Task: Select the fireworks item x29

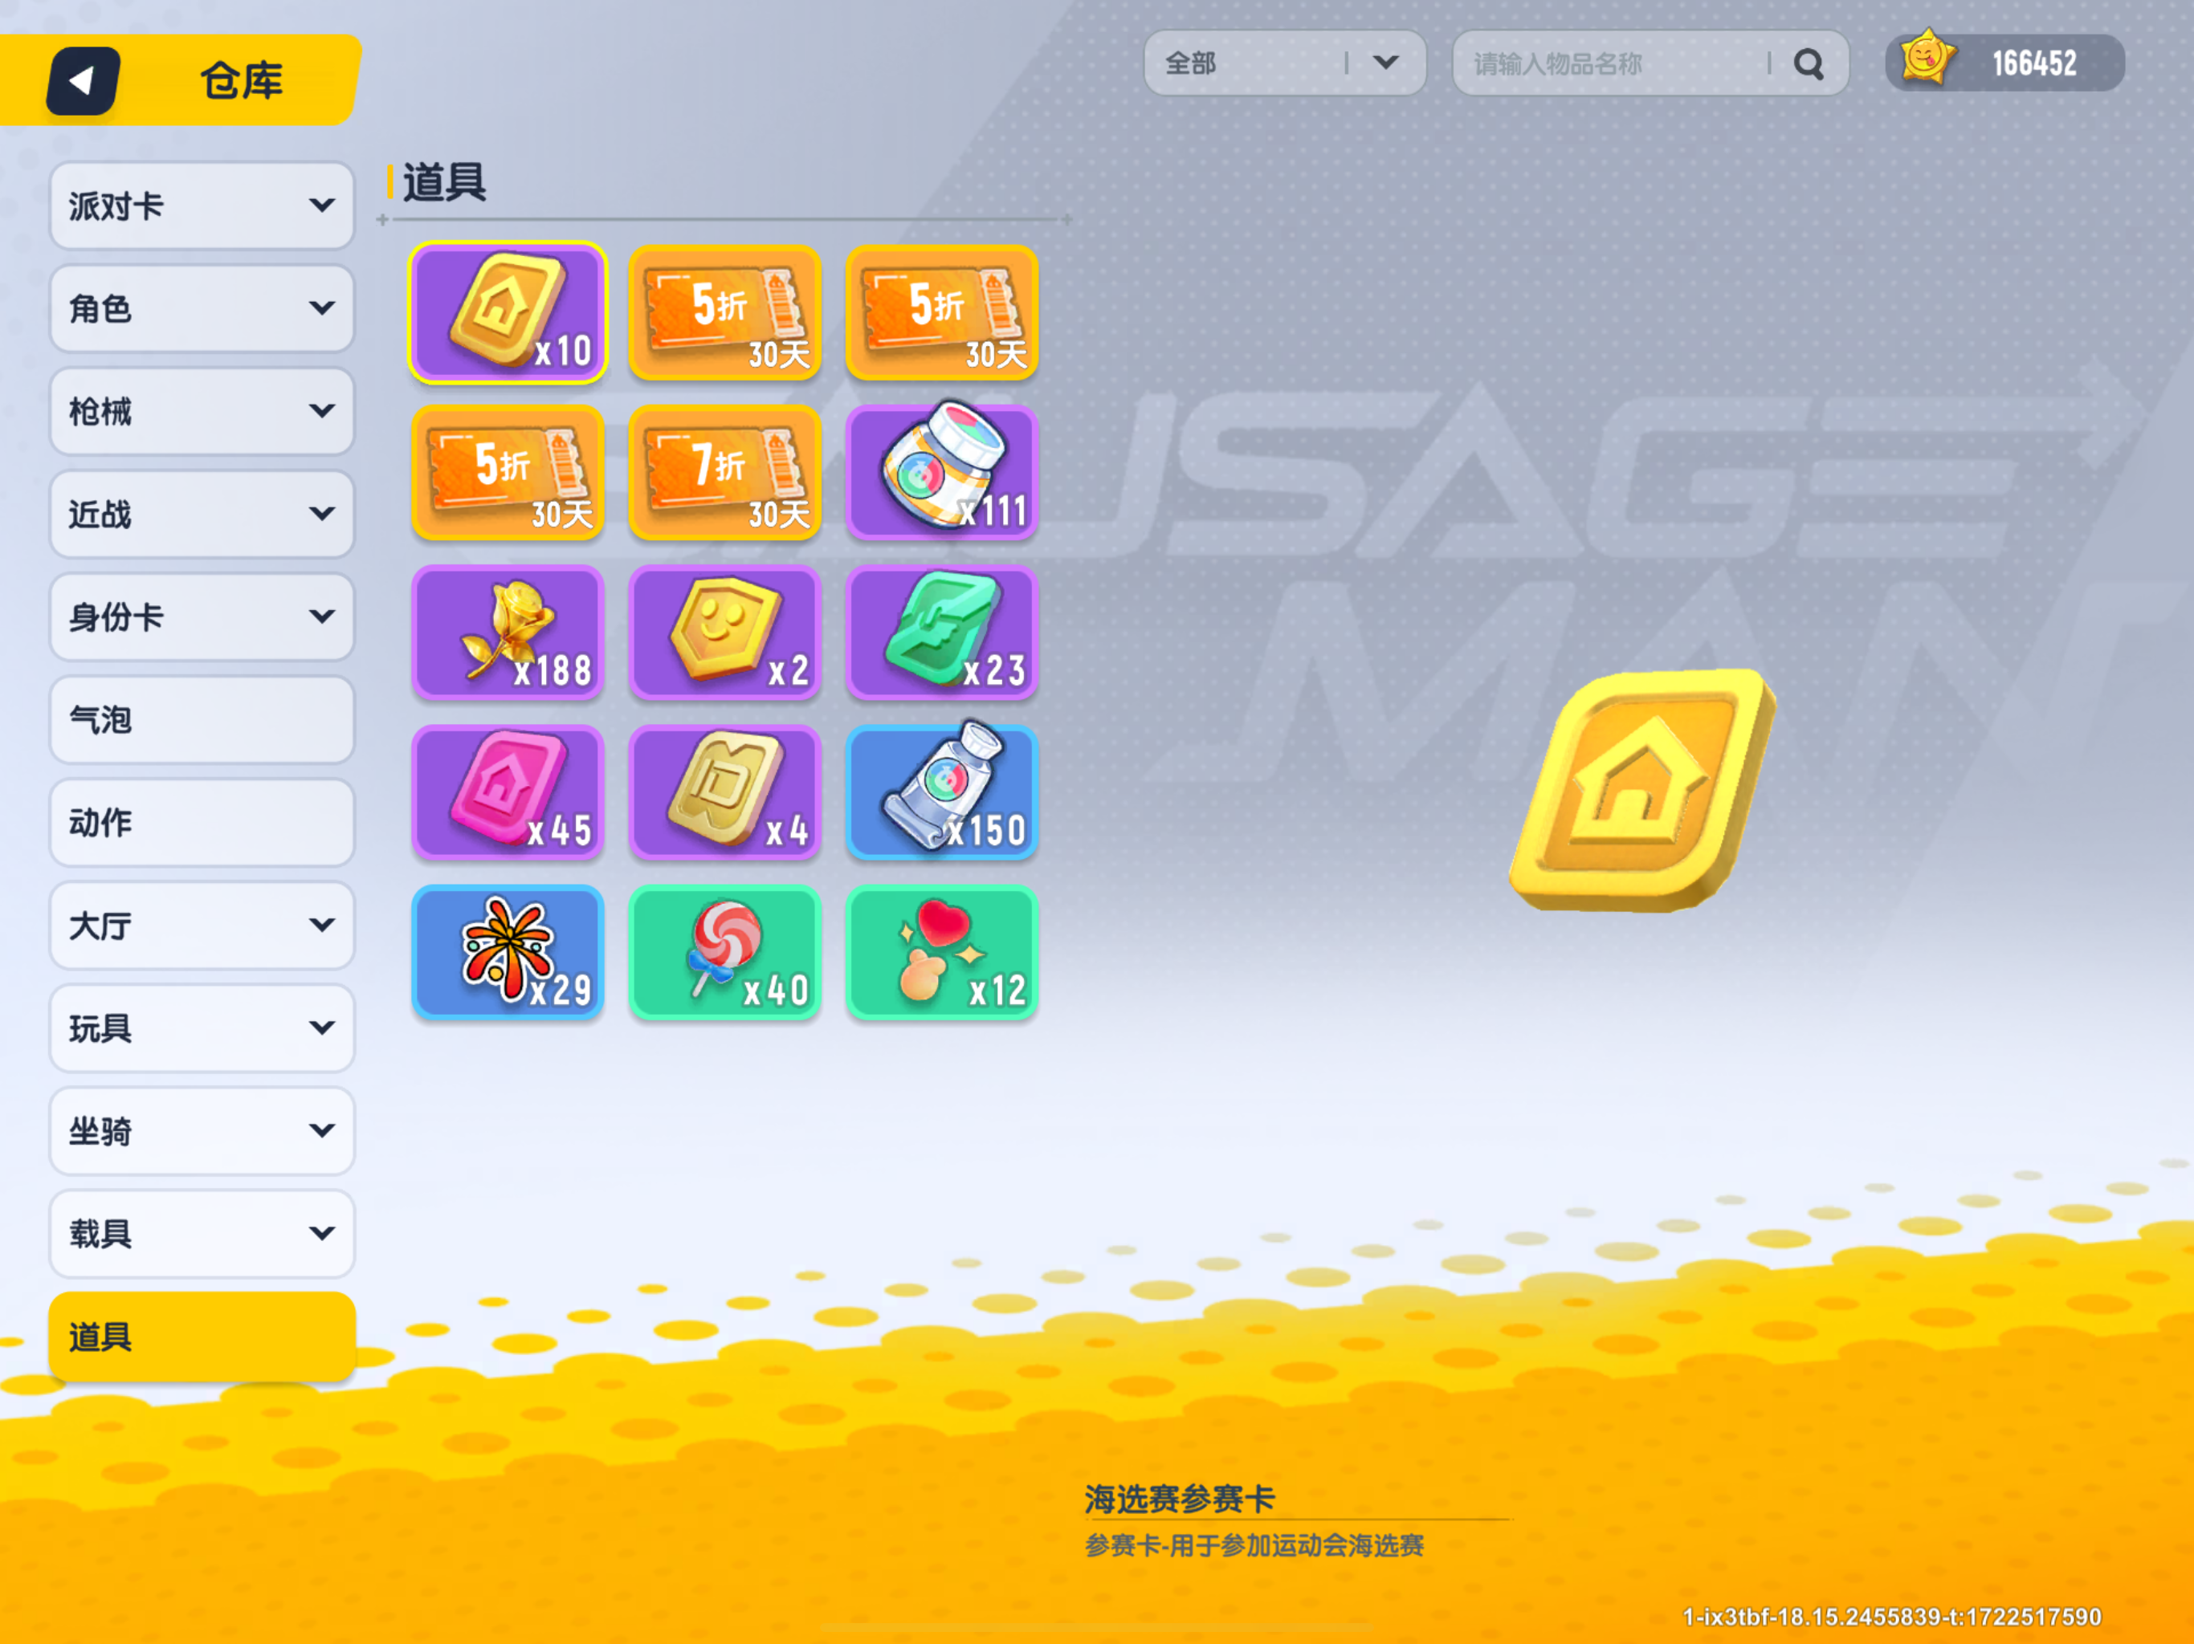Action: tap(508, 952)
